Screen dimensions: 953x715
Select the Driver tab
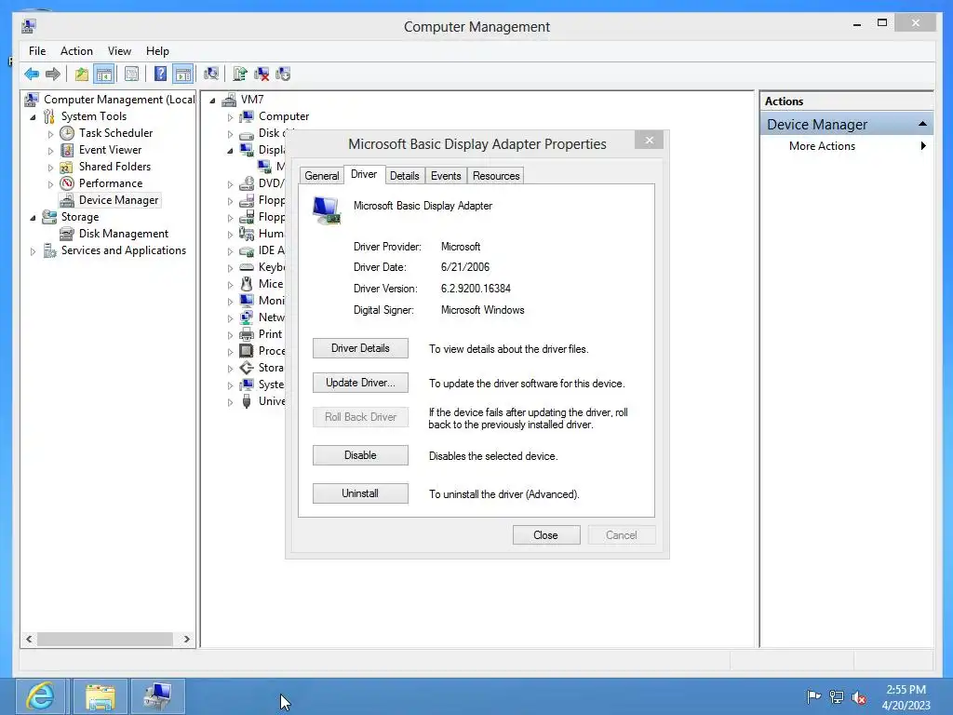point(364,174)
